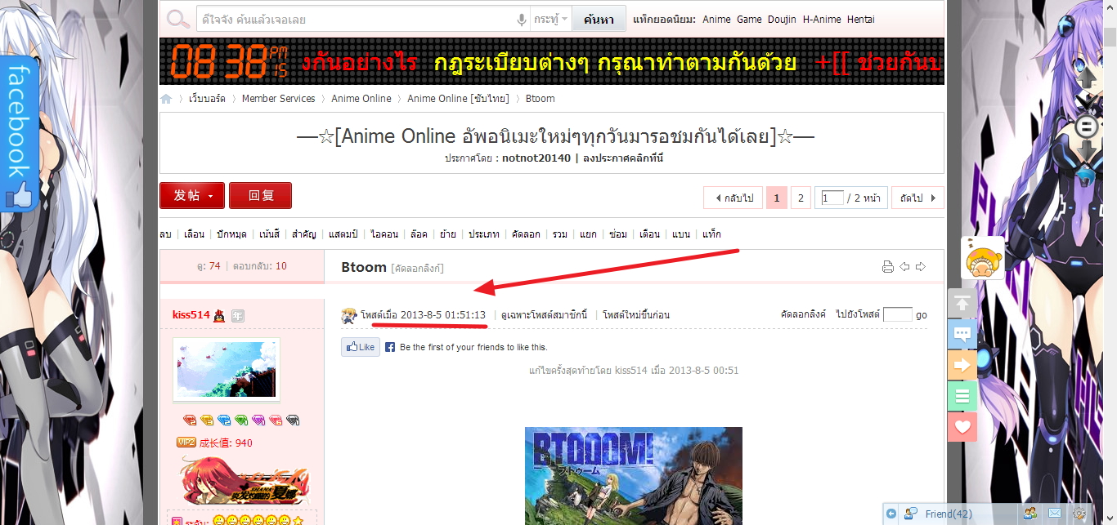Go to page 2 of thread

point(801,198)
